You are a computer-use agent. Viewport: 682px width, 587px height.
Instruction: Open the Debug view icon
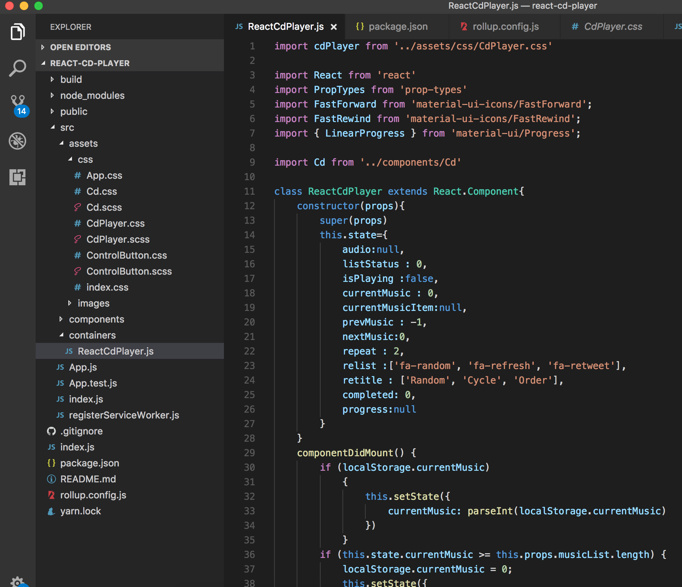17,141
